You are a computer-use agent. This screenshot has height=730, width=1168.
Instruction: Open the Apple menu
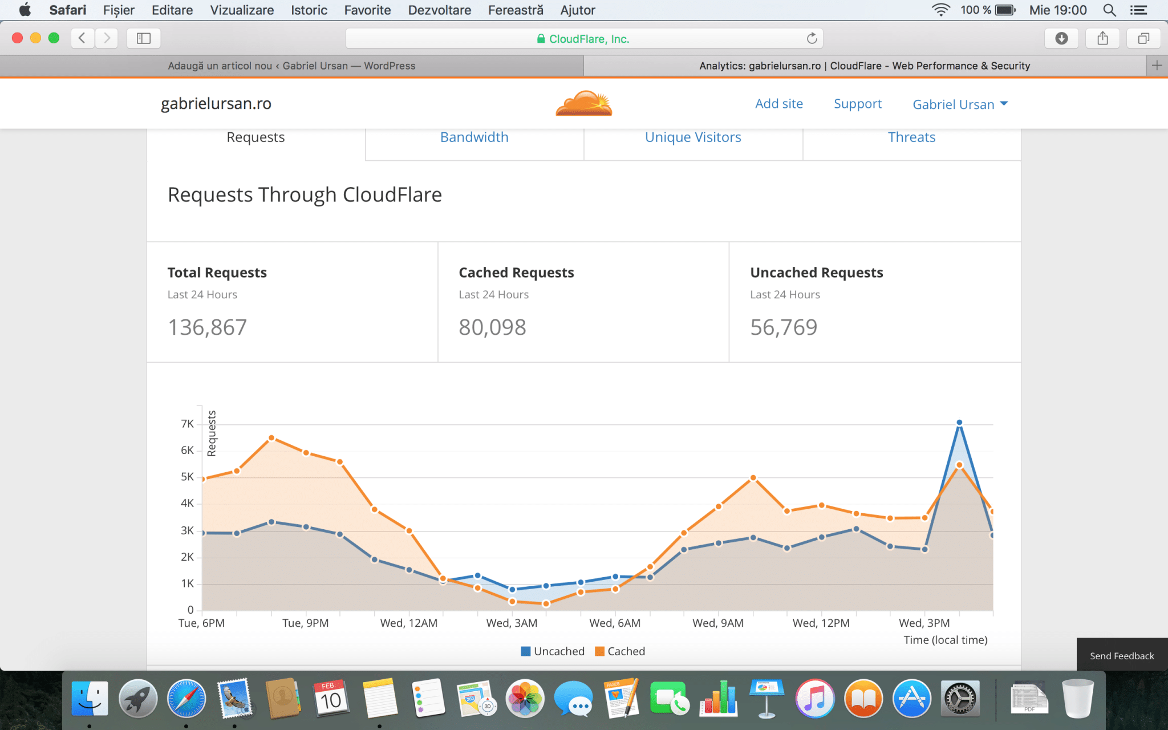[x=25, y=10]
